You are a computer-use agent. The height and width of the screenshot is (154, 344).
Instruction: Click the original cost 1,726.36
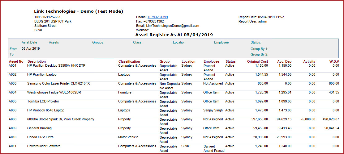(x=261, y=92)
